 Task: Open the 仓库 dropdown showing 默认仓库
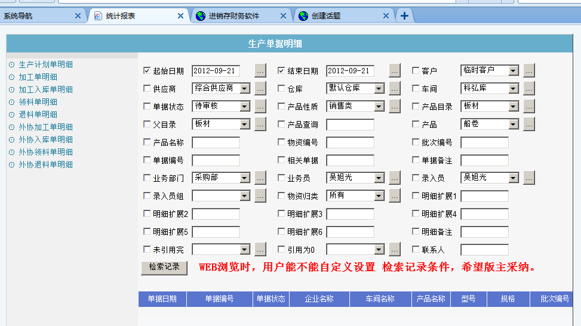379,89
